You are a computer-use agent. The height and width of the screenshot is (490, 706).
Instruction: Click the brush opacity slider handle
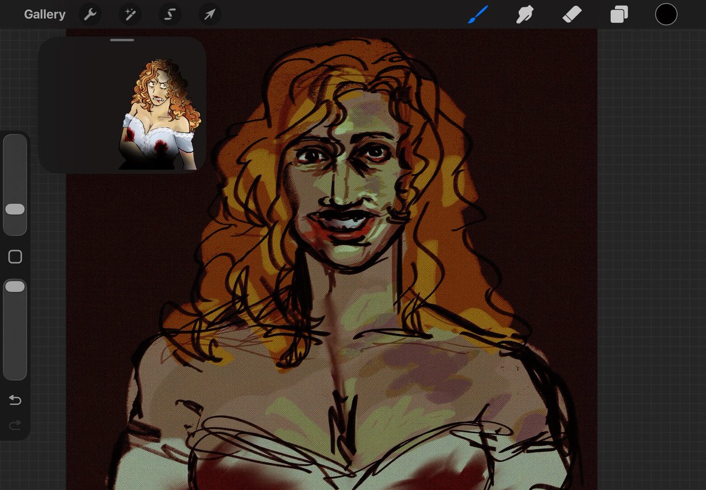[15, 286]
